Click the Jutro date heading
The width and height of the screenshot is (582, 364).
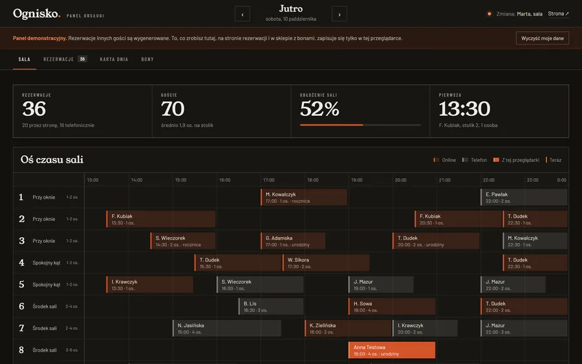coord(290,8)
